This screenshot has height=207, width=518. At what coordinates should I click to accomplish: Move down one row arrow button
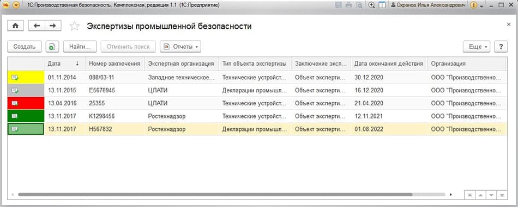click(x=491, y=195)
